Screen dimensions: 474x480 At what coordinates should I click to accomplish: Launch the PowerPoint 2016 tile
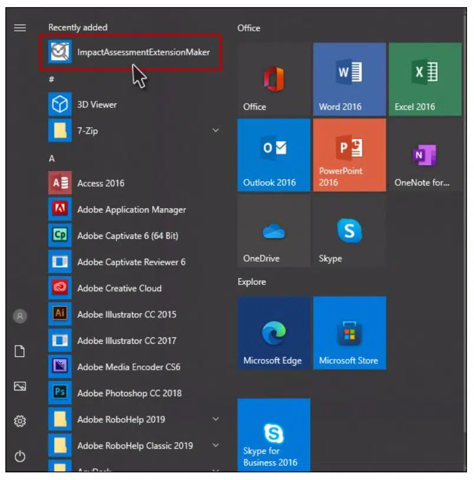point(349,155)
